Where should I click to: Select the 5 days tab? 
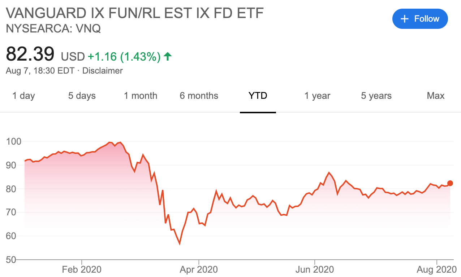coord(82,96)
